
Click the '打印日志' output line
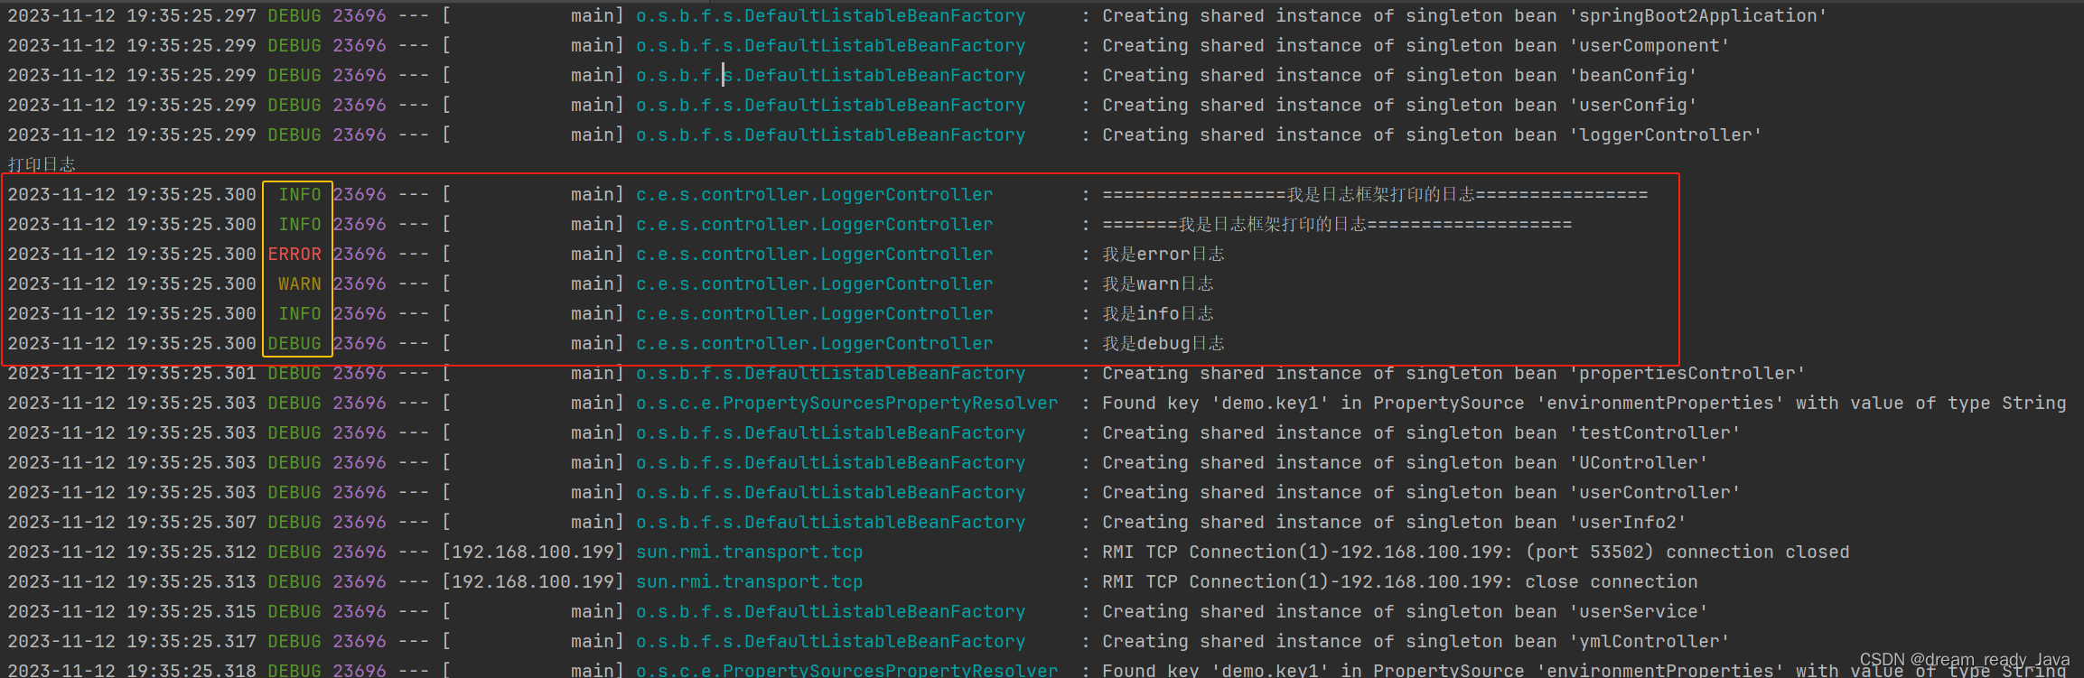[x=42, y=164]
